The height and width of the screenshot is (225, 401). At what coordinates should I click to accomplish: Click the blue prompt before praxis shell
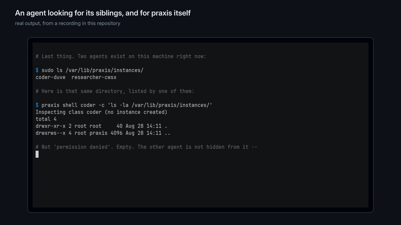(37, 105)
